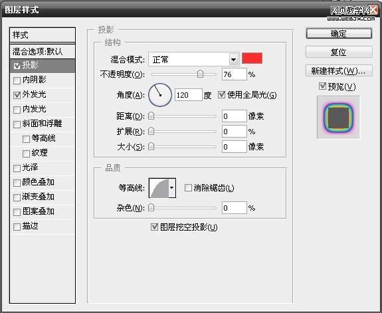Click the 新建样式(W)... button
This screenshot has height=313, width=382.
(x=339, y=70)
